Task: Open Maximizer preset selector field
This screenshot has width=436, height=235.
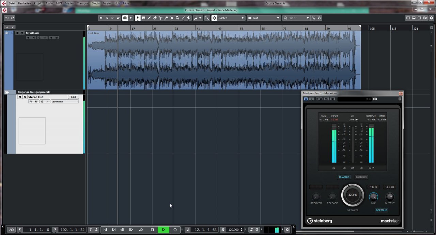Action: click(x=354, y=99)
